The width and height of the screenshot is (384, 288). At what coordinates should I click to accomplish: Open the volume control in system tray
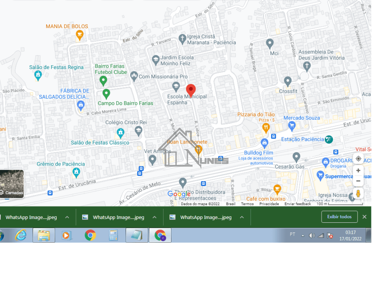pos(311,236)
